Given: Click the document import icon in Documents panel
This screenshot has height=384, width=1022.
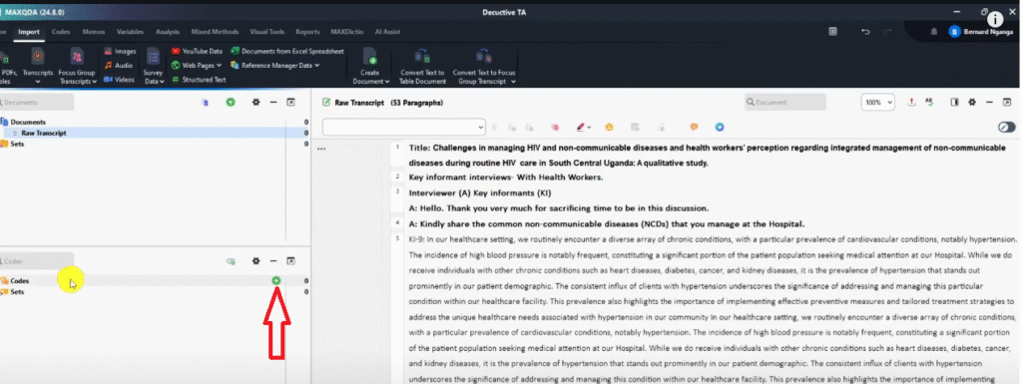Looking at the screenshot, I should click(x=206, y=102).
